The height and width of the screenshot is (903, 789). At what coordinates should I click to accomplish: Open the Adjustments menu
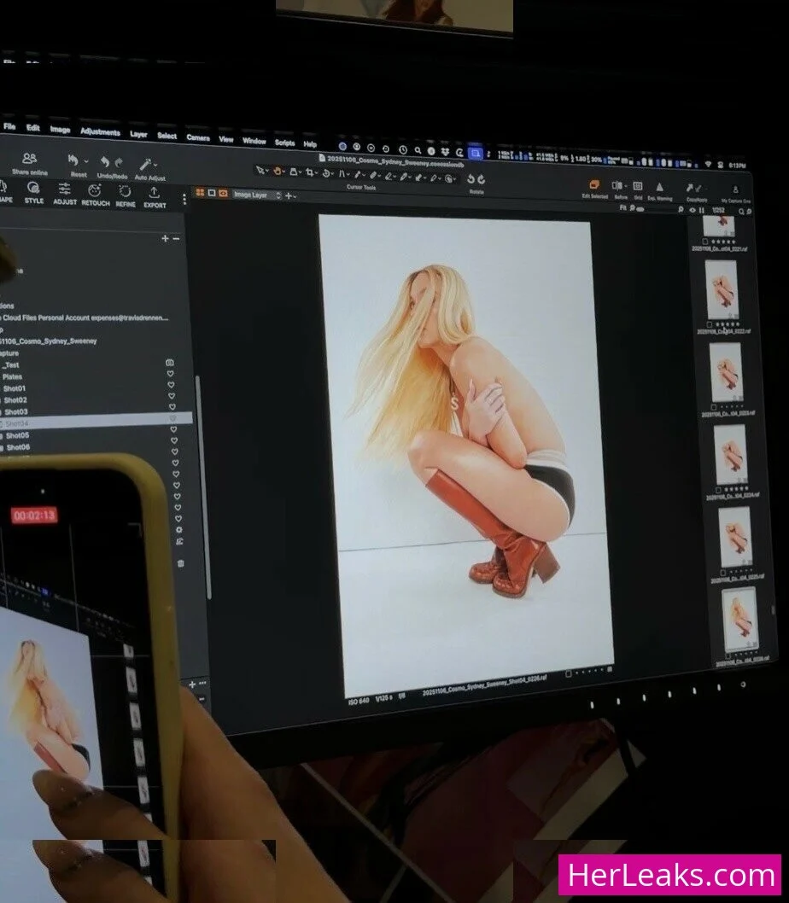pyautogui.click(x=100, y=131)
